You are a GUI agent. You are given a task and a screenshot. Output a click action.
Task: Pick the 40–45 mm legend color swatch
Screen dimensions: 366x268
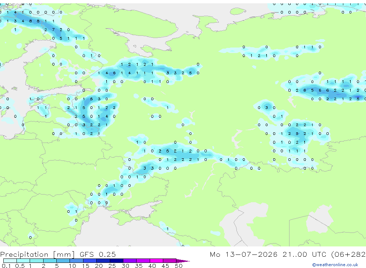coord(156,261)
